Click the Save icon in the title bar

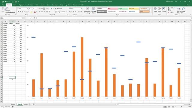pyautogui.click(x=3, y=1)
